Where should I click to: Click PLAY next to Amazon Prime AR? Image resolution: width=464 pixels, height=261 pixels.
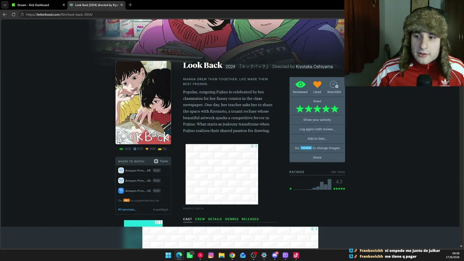point(157,170)
